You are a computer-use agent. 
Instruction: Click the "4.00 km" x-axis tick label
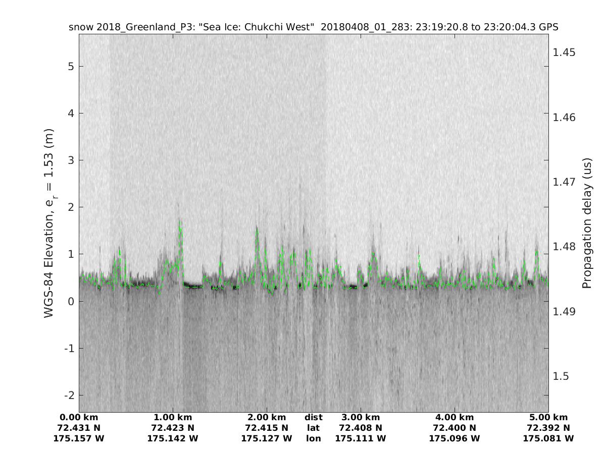(x=454, y=417)
